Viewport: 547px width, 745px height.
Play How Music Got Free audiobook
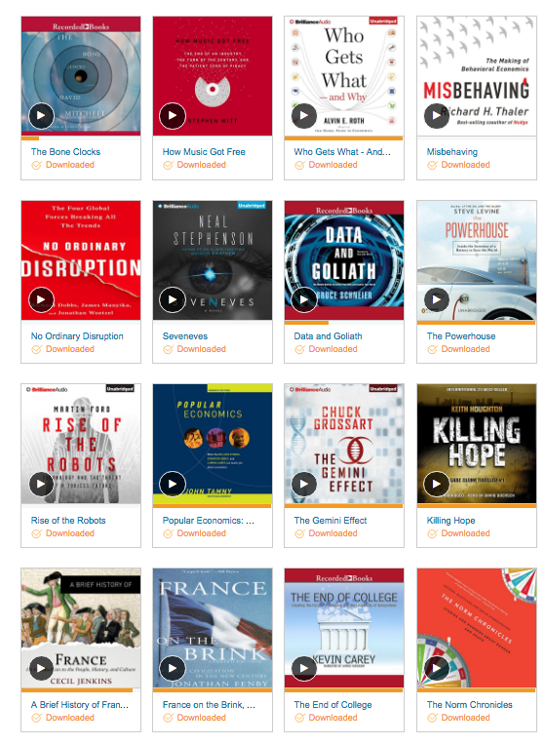tap(172, 115)
